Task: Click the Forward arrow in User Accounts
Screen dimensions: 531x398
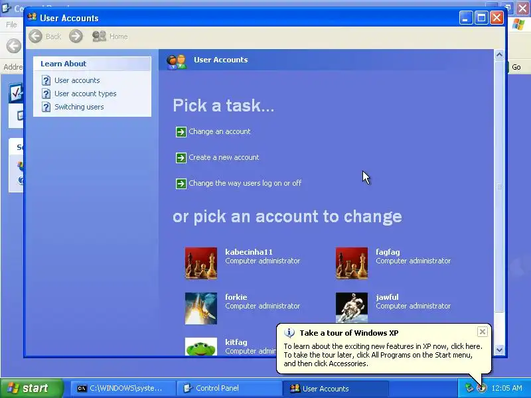Action: pos(76,36)
